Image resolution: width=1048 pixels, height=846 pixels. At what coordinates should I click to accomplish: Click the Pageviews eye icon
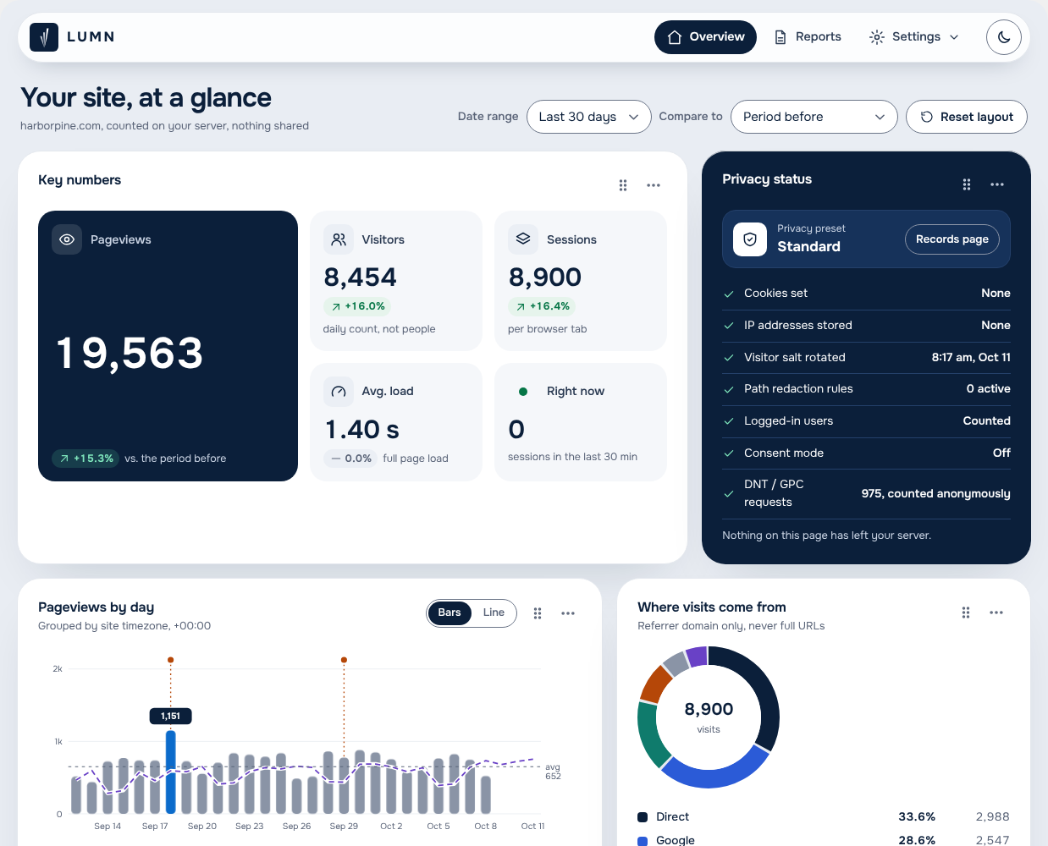coord(67,239)
